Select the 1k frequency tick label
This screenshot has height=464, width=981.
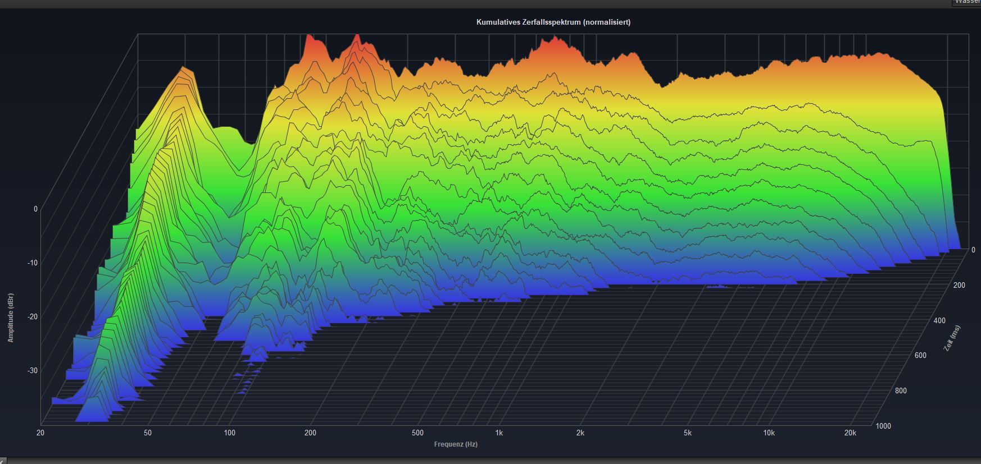499,433
